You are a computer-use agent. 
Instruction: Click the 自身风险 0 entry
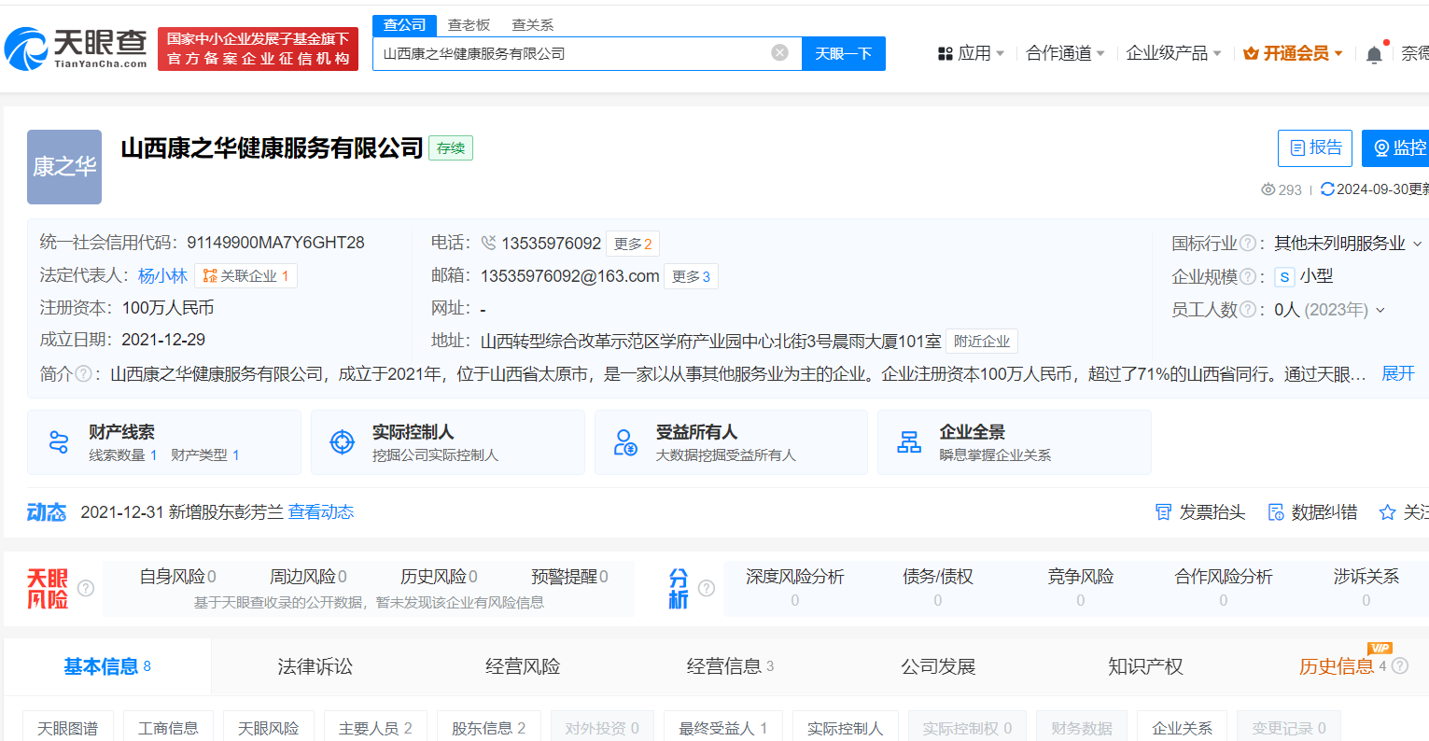point(178,577)
